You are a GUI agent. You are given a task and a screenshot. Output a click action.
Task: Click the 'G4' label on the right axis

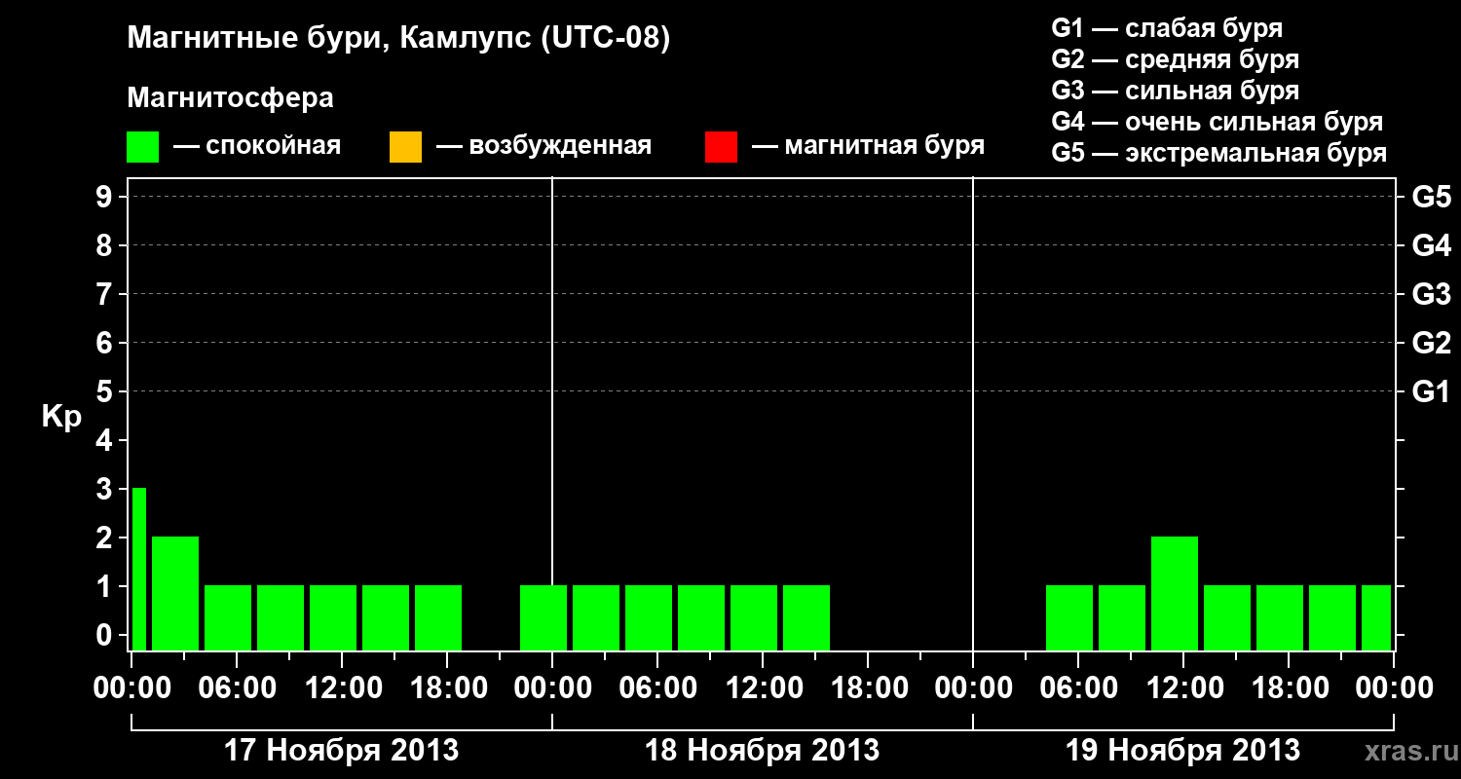[1432, 245]
